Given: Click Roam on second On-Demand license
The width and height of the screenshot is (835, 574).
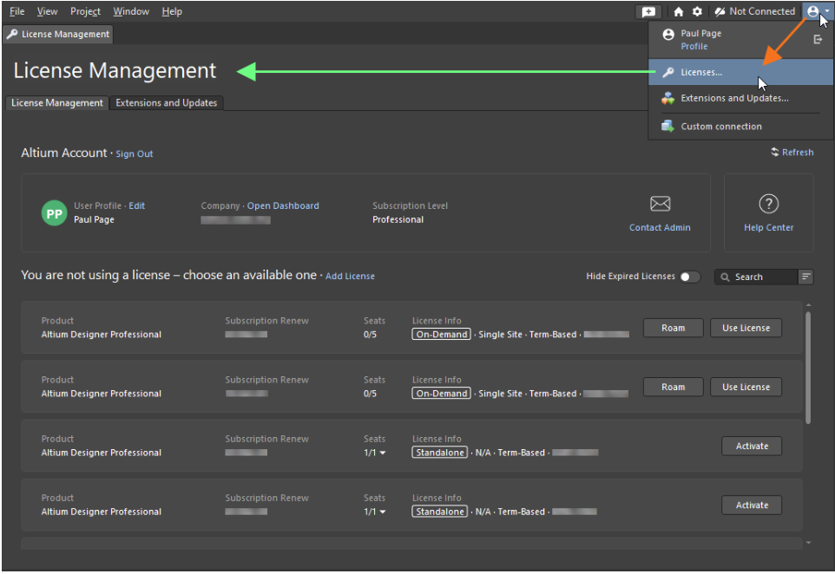Looking at the screenshot, I should click(673, 388).
